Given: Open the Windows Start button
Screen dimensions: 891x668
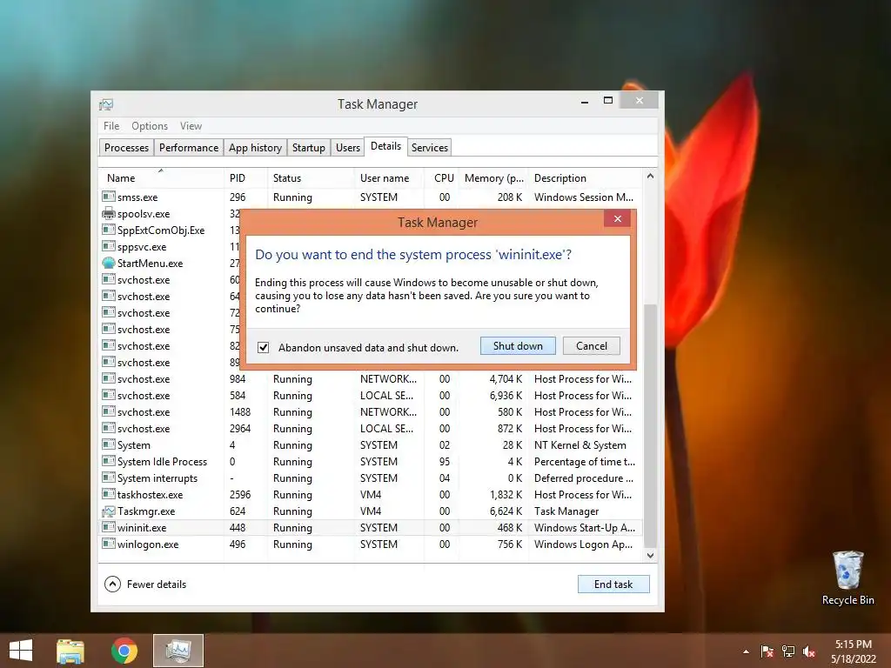Looking at the screenshot, I should click(x=21, y=651).
